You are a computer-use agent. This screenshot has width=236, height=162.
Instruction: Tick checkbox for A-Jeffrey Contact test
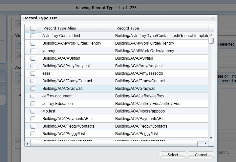click(33, 36)
